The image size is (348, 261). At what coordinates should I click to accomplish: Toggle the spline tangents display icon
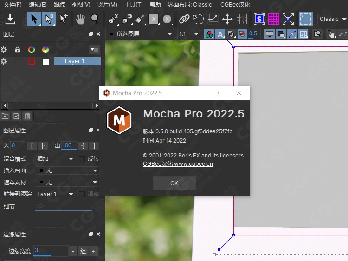click(x=292, y=34)
